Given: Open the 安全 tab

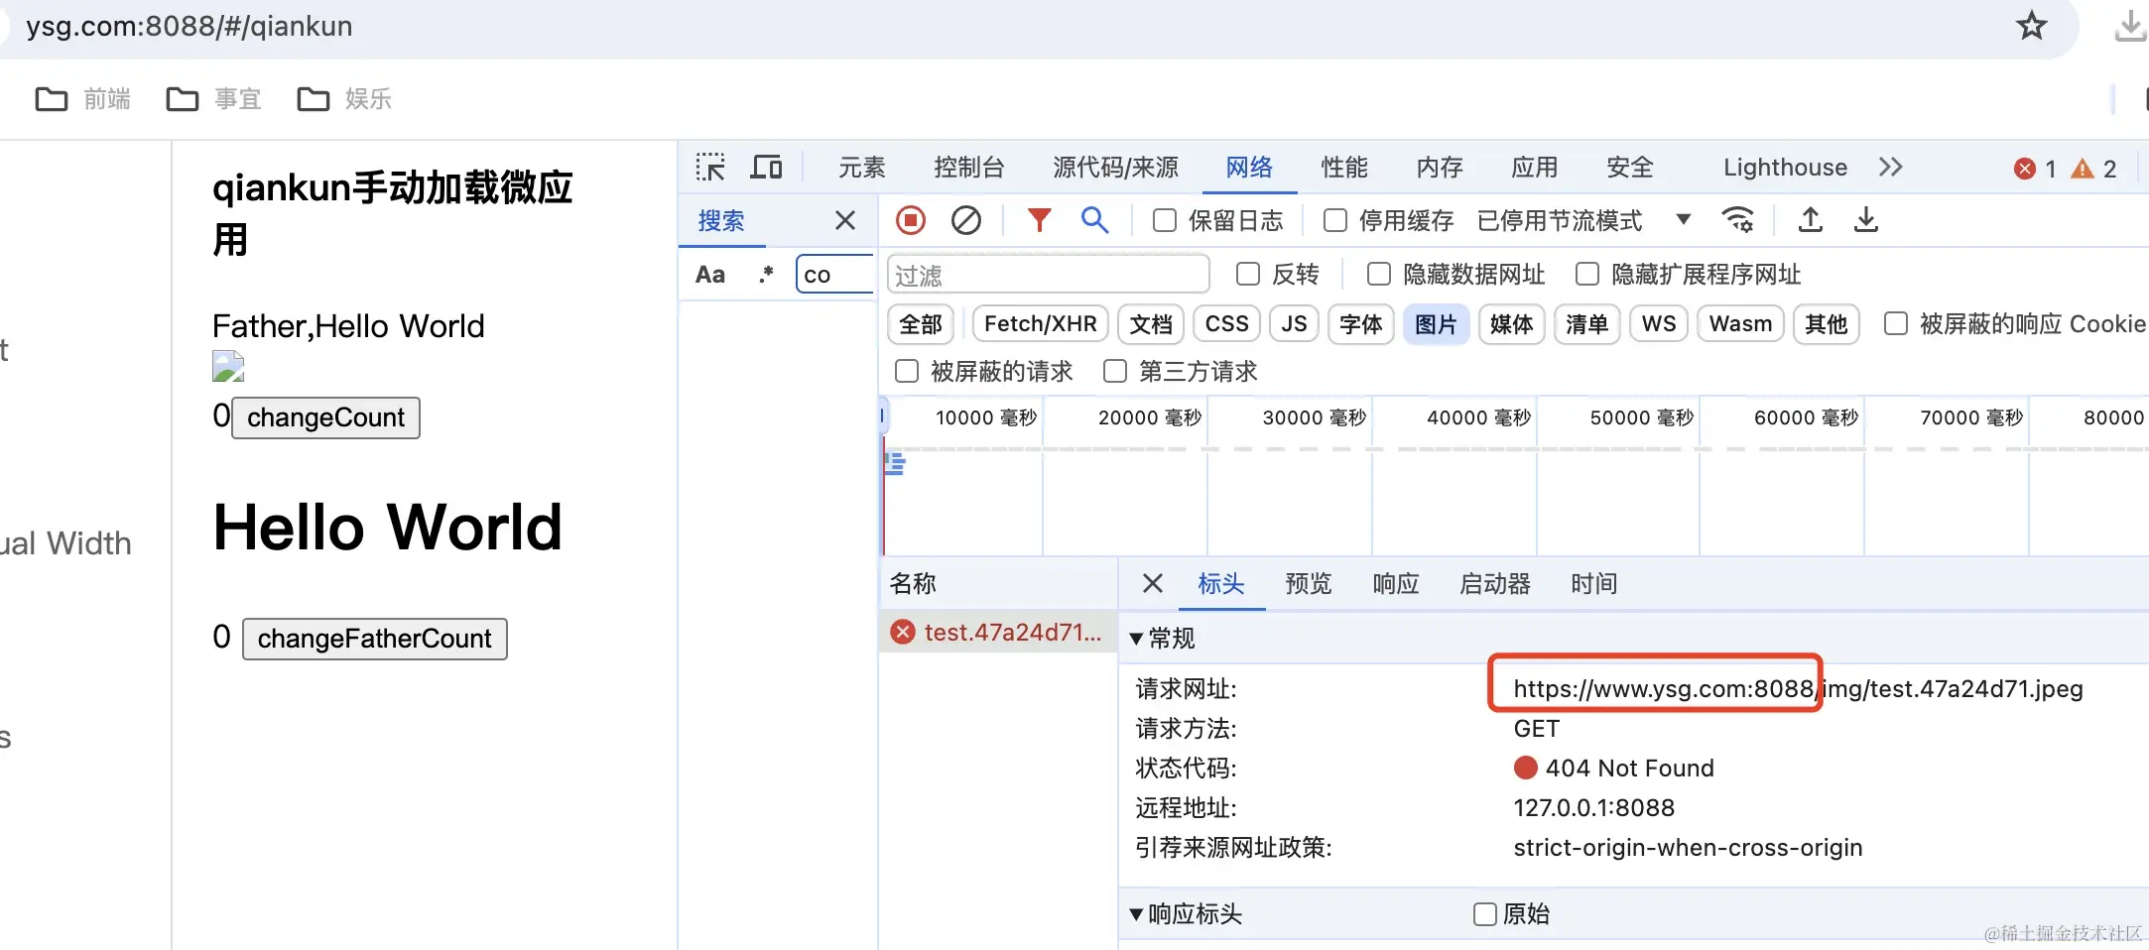Looking at the screenshot, I should pyautogui.click(x=1630, y=167).
